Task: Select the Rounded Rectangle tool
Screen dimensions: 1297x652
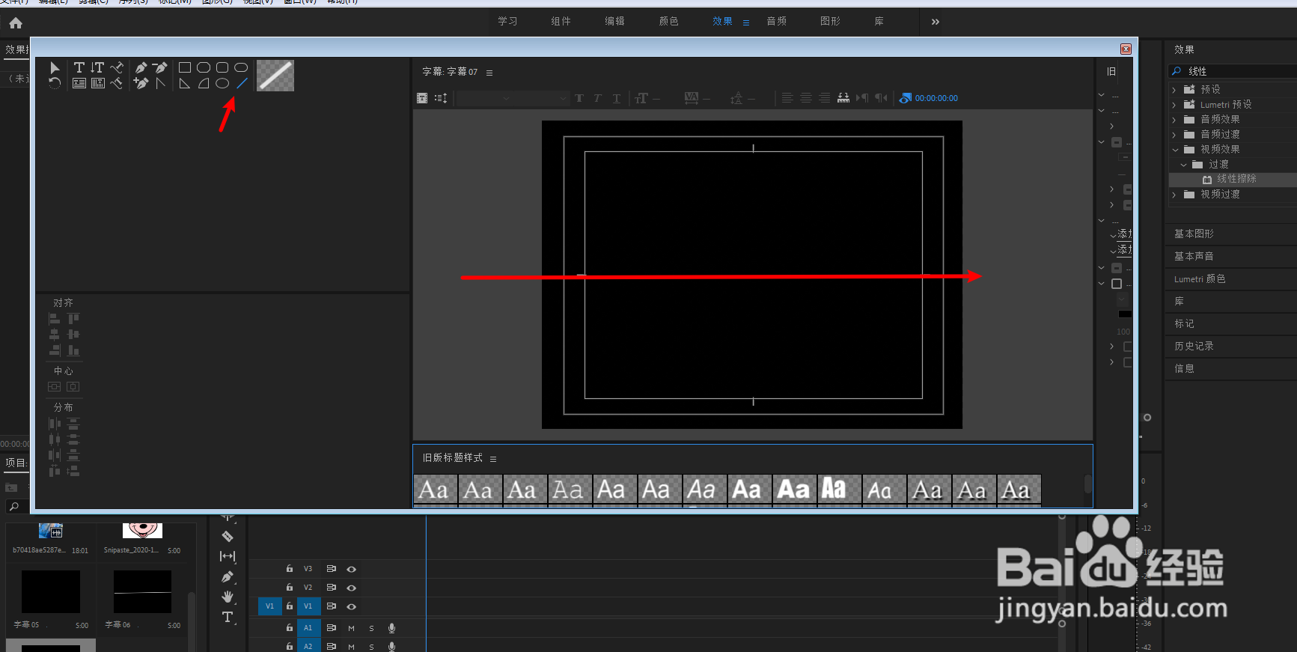Action: [x=222, y=67]
